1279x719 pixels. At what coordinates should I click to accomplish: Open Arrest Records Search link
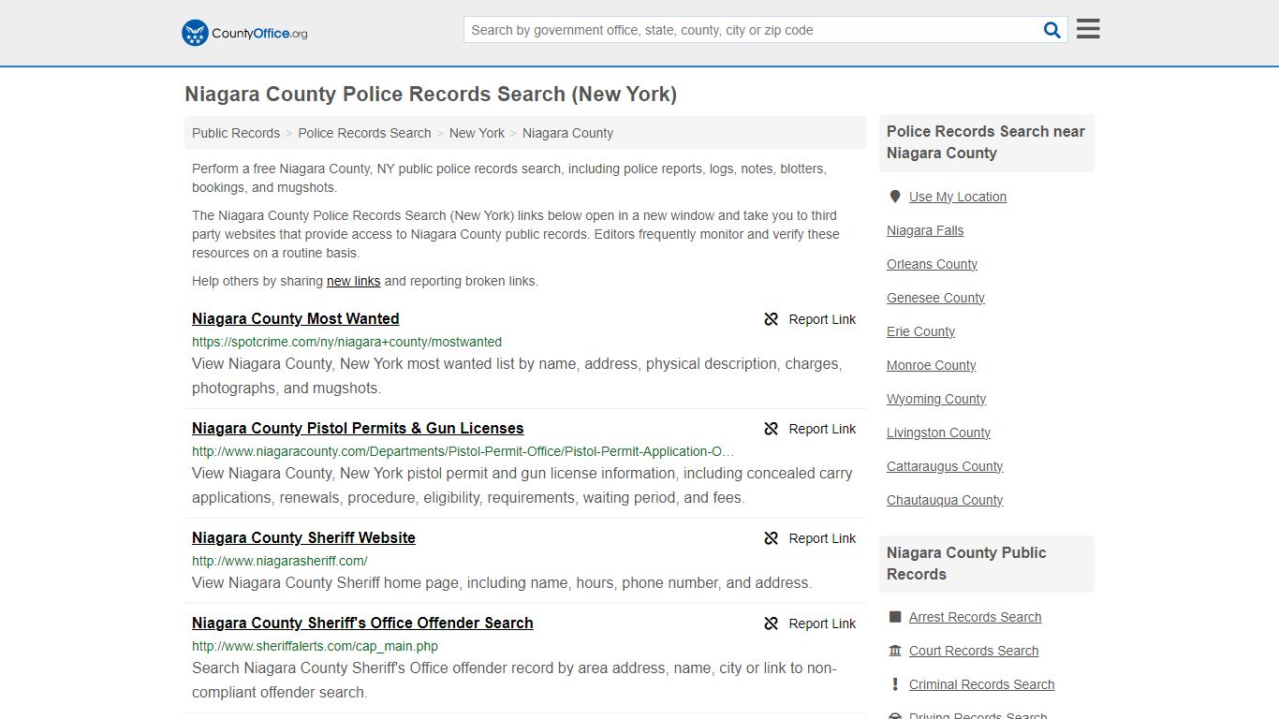975,617
